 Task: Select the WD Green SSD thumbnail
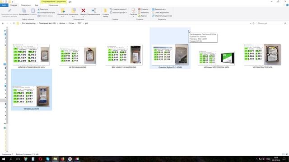[x=216, y=58]
